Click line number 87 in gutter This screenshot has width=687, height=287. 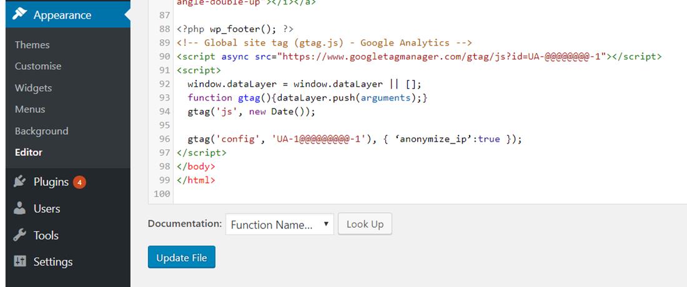(165, 16)
